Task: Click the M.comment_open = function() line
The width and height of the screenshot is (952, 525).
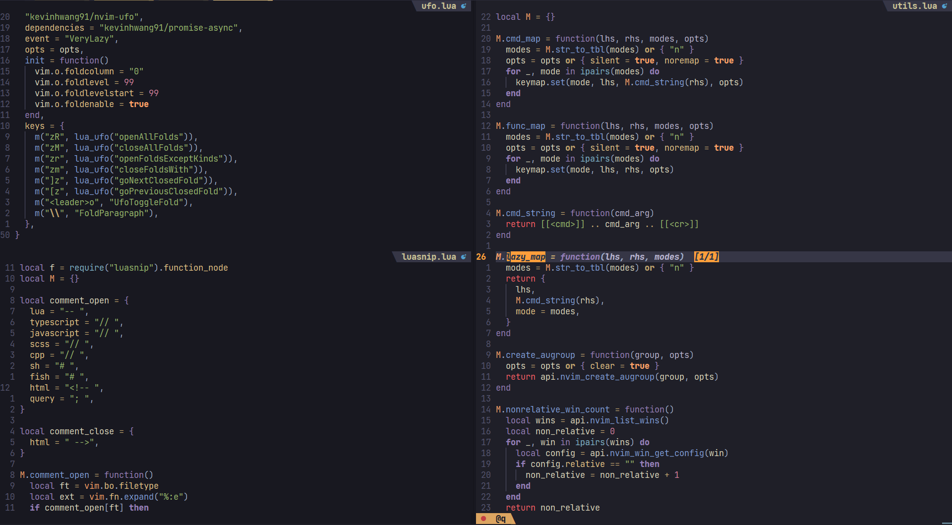Action: point(87,475)
